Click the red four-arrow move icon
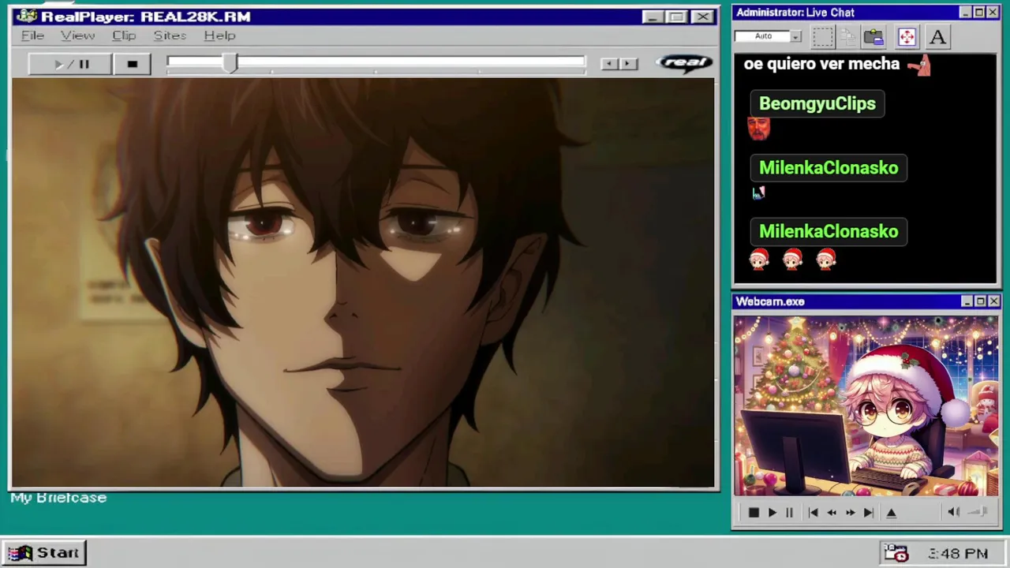Viewport: 1010px width, 568px height. [x=906, y=37]
